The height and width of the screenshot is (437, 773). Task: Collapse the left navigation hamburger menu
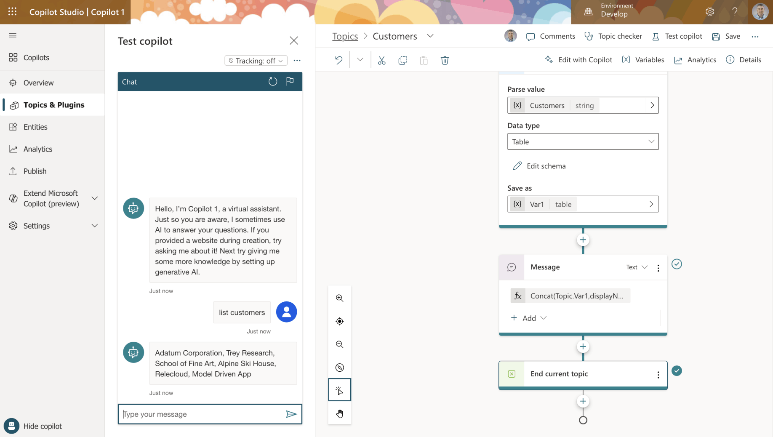coord(13,35)
